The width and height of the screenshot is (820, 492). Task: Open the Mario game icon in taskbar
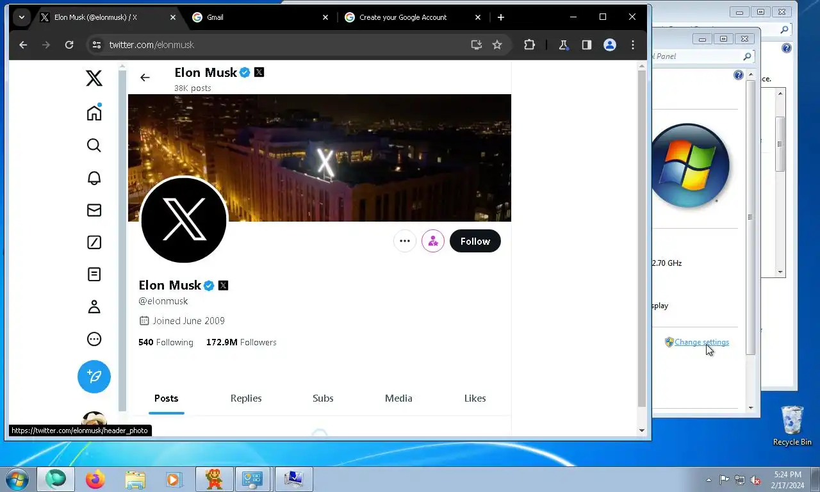[x=213, y=479]
